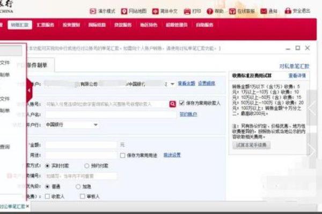The image size is (322, 214).
Task: Open the 地区特色 menu
Action: tap(149, 25)
